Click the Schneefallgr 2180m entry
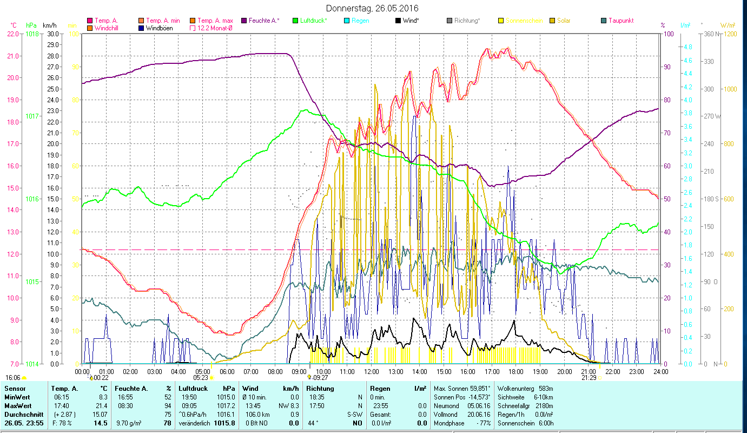The image size is (747, 433). (x=525, y=405)
